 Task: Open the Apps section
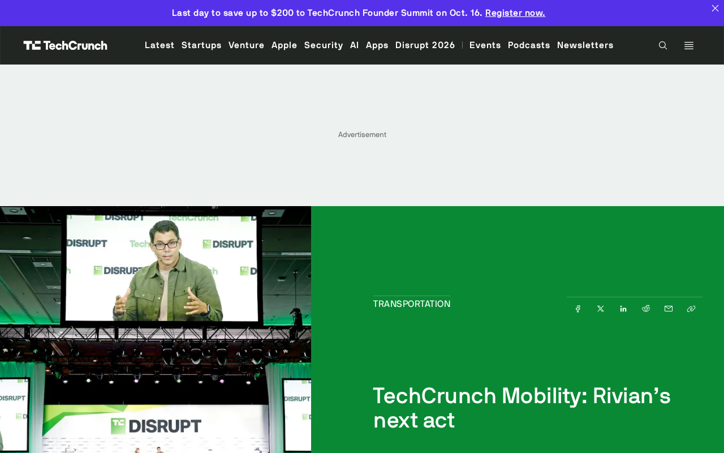377,45
